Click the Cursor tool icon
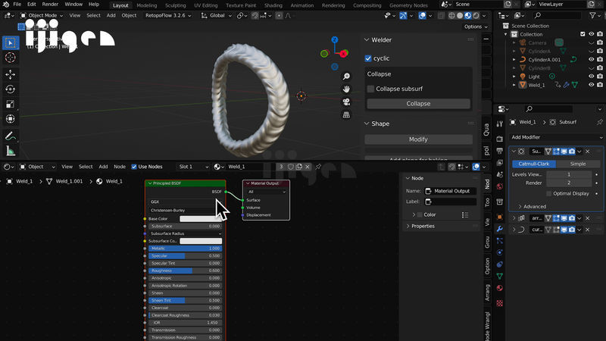Image resolution: width=606 pixels, height=341 pixels. [x=11, y=58]
